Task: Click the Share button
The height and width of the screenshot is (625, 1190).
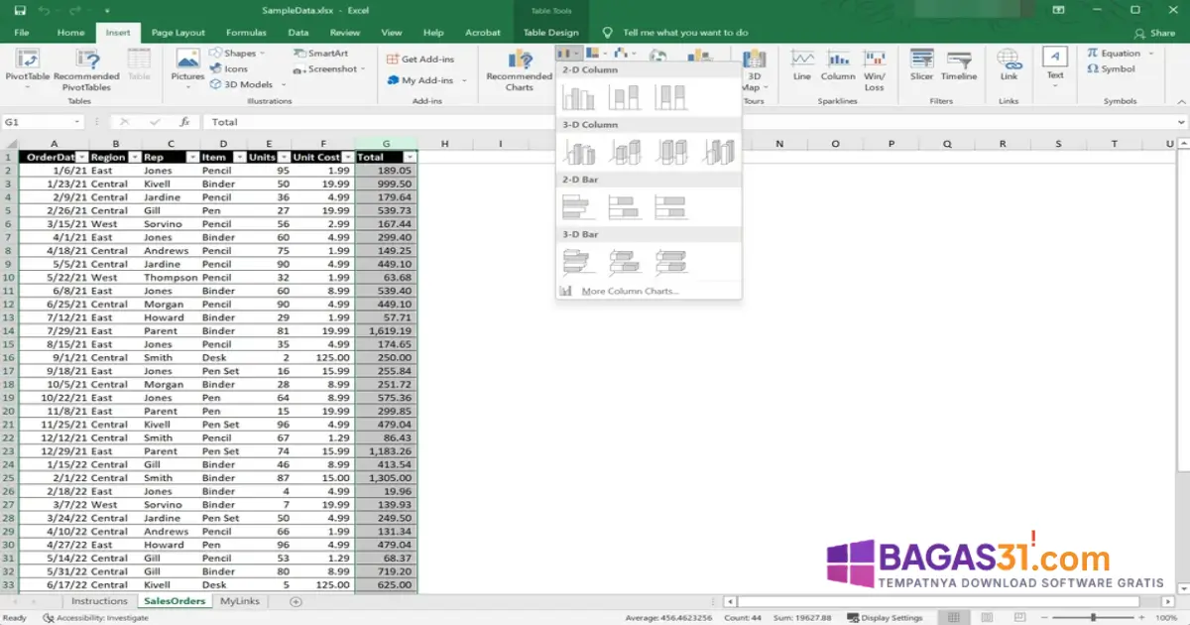Action: pos(1156,33)
